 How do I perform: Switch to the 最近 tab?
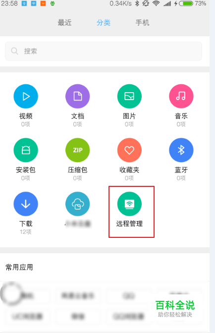pos(64,22)
